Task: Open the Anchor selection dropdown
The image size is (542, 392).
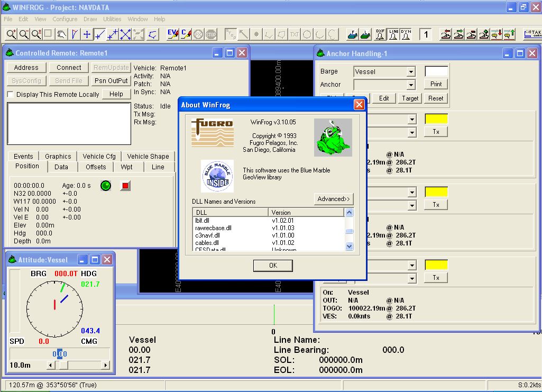Action: tap(410, 85)
